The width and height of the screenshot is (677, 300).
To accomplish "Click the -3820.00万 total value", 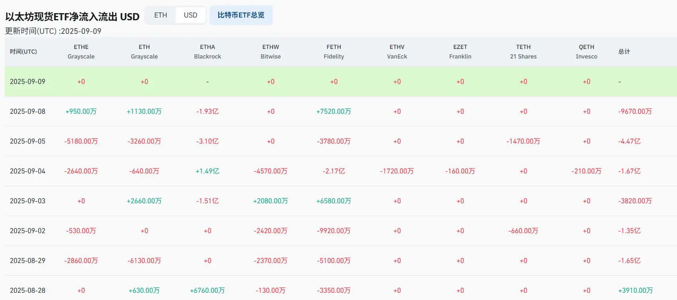I will 635,201.
